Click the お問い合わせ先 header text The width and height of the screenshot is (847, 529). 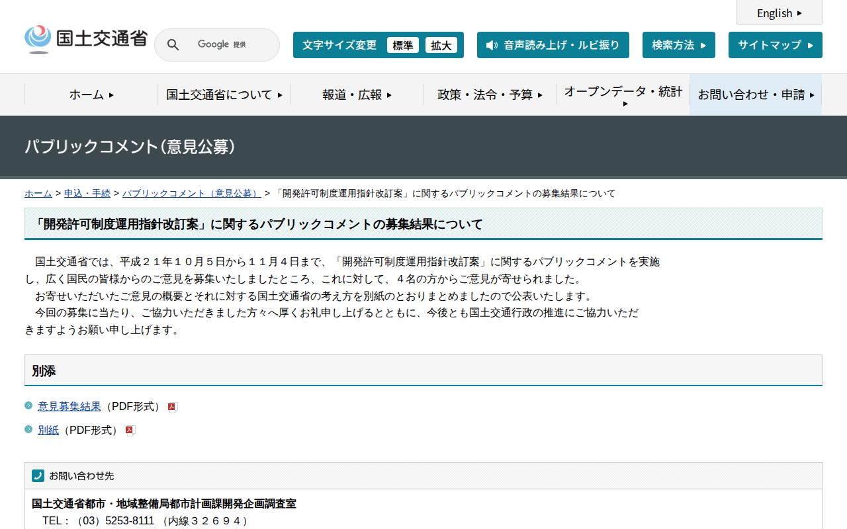[x=81, y=475]
